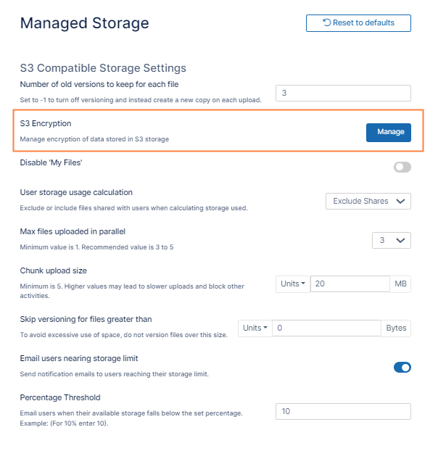Open the S3 Encryption Manage button
This screenshot has width=438, height=451.
coord(390,132)
